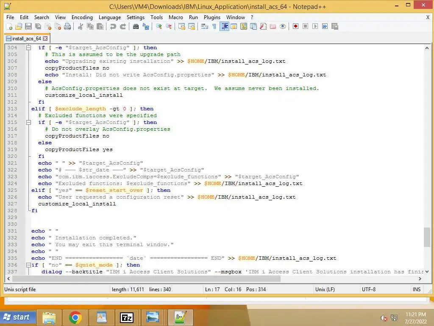The height and width of the screenshot is (326, 434).
Task: Open File Explorer from the taskbar
Action: (x=49, y=318)
